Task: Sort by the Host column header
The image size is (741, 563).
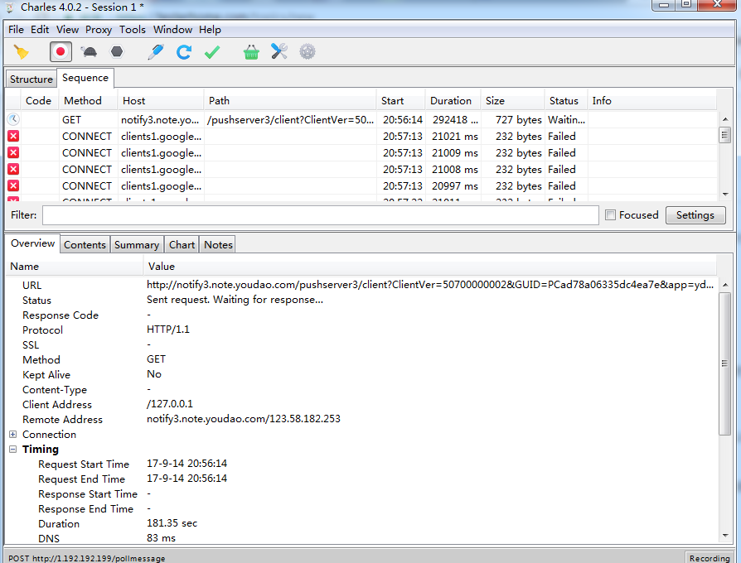Action: pos(161,100)
